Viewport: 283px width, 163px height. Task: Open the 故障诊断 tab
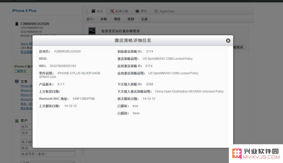pos(119,11)
